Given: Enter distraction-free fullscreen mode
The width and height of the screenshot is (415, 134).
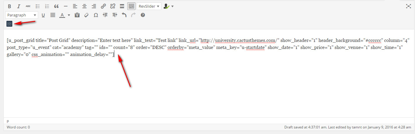Looking at the screenshot, I should 408,6.
